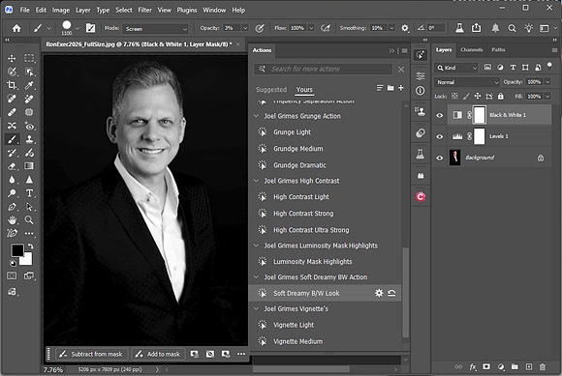562x376 pixels.
Task: Open the Share icon in options bar
Action: pyautogui.click(x=477, y=28)
